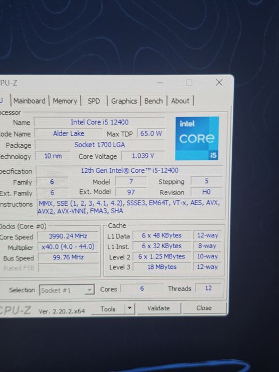Select the specification 12th Gen Intel Core i5-12400
This screenshot has width=279, height=372.
click(129, 171)
